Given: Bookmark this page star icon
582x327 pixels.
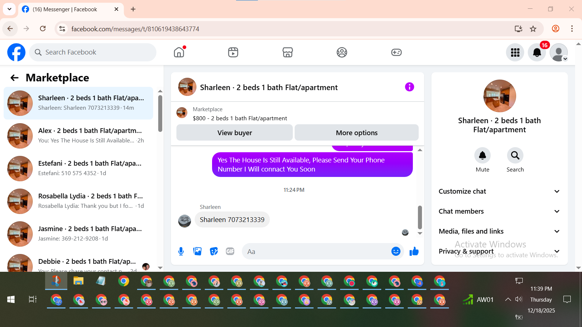Looking at the screenshot, I should [x=533, y=29].
